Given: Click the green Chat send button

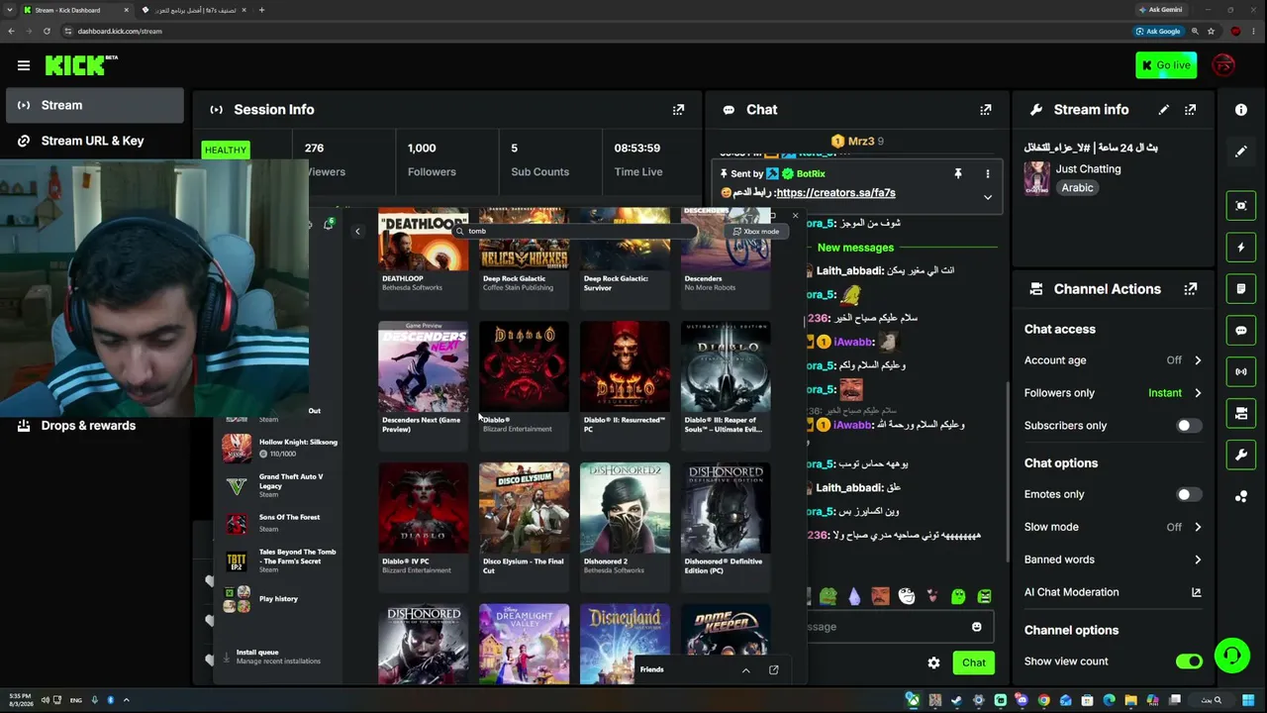Looking at the screenshot, I should pyautogui.click(x=974, y=662).
